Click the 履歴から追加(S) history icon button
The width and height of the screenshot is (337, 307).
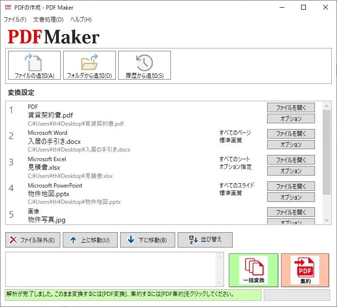145,65
